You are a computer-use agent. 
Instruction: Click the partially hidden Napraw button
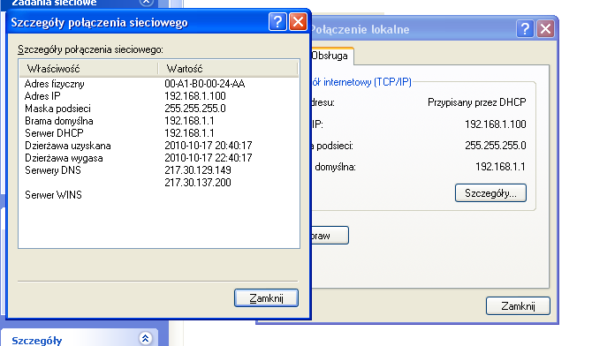[330, 236]
